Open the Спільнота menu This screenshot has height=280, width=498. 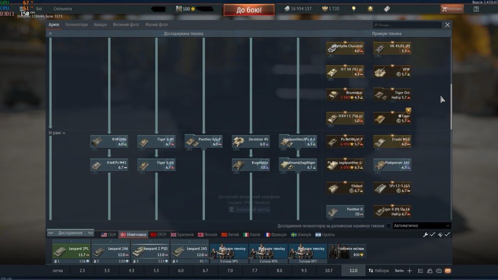(63, 9)
